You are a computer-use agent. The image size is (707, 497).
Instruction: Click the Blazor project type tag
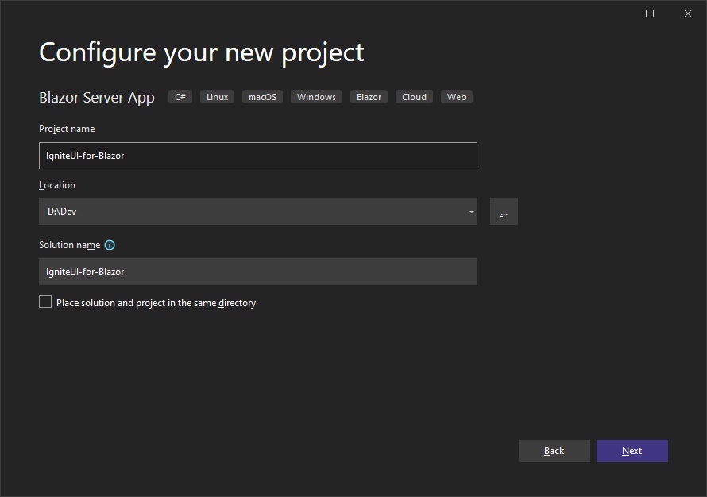(369, 97)
